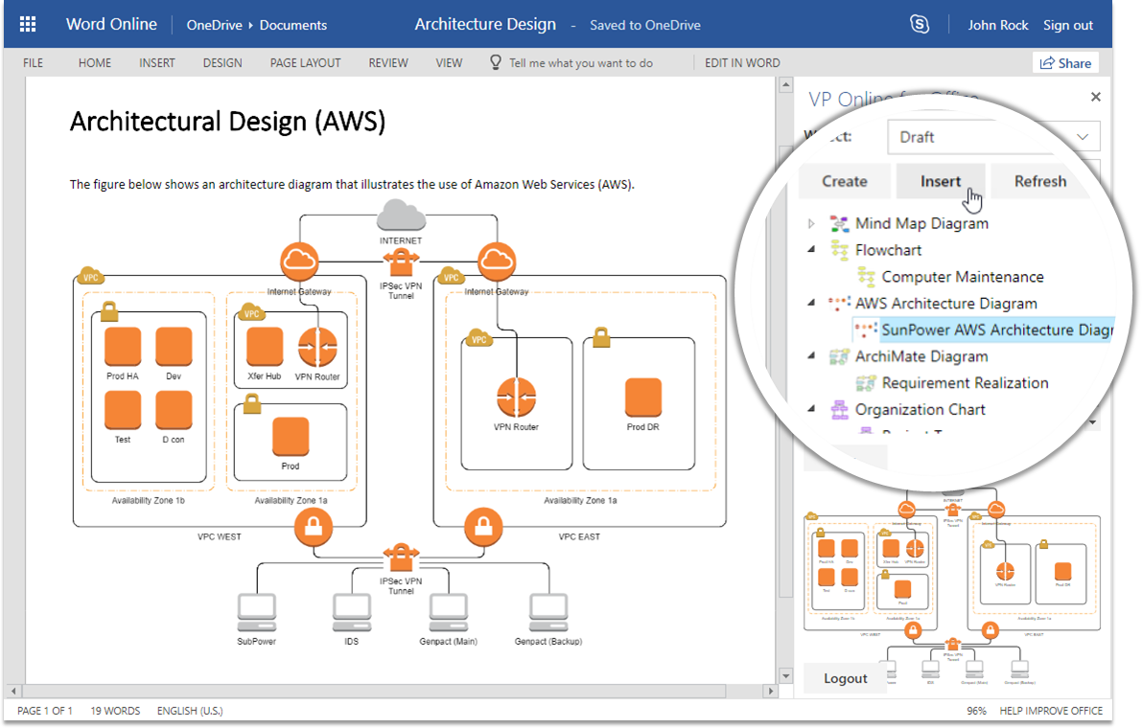Open the VIEW ribbon tab
The height and width of the screenshot is (728, 1142).
pyautogui.click(x=449, y=62)
